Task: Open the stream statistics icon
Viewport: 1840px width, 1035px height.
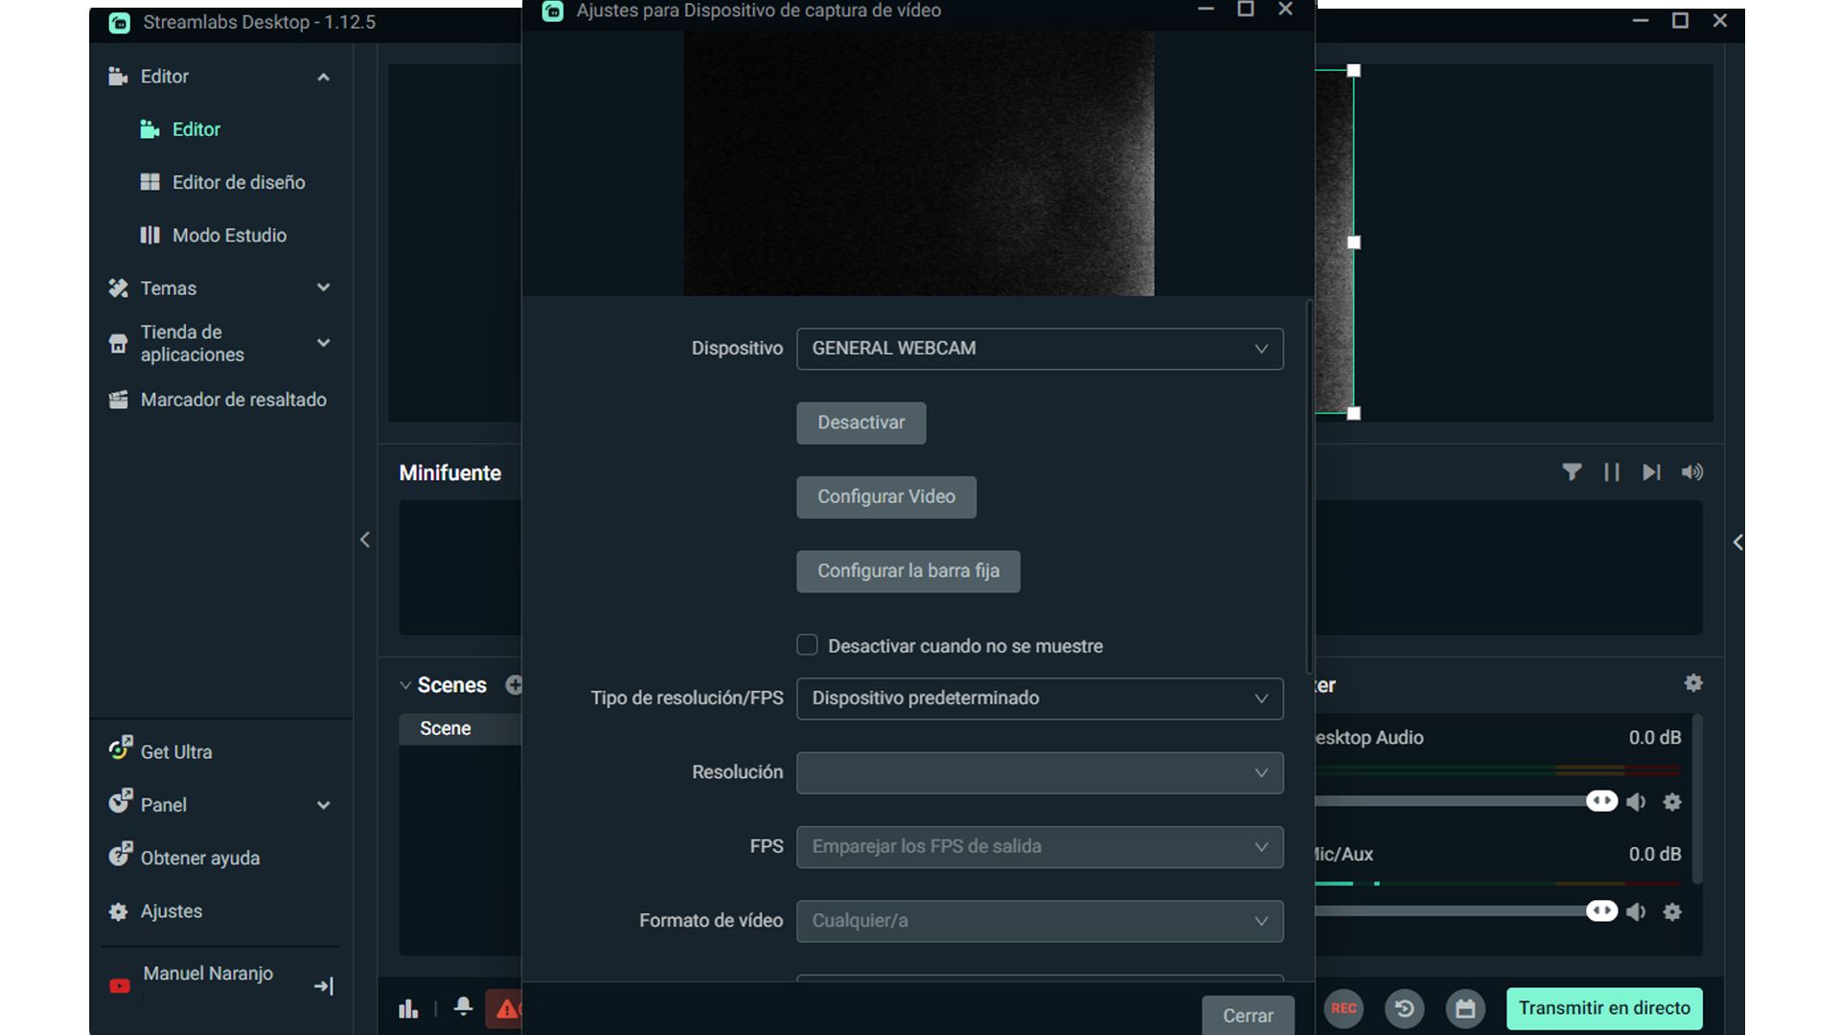Action: click(408, 1008)
